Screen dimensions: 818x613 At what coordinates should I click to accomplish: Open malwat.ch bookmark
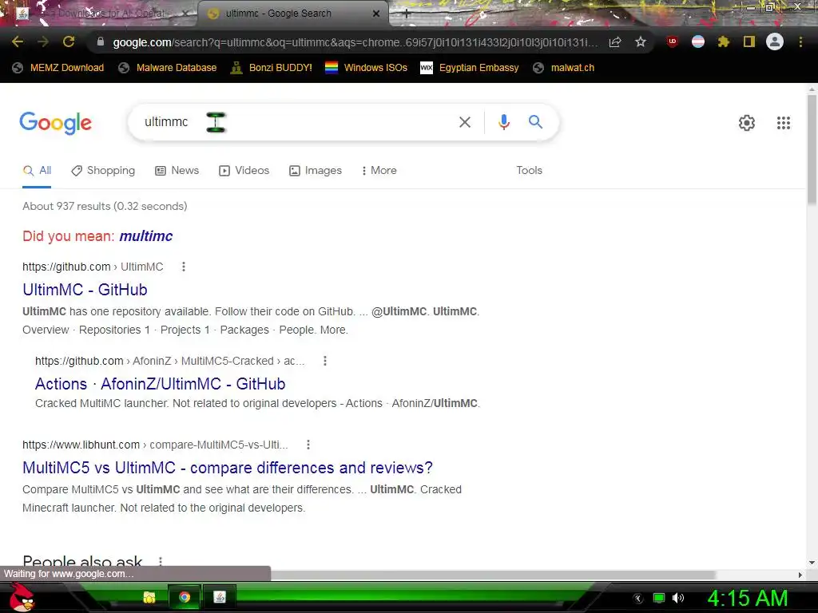[564, 68]
